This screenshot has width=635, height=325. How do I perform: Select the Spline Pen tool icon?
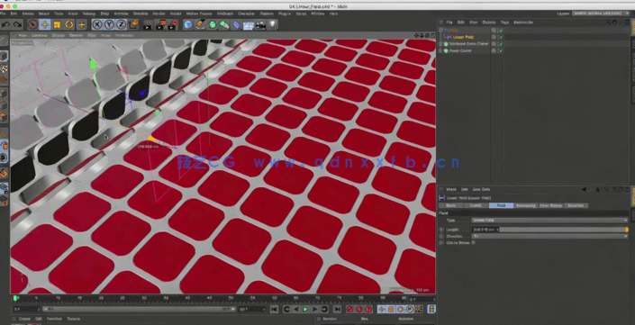[x=200, y=24]
